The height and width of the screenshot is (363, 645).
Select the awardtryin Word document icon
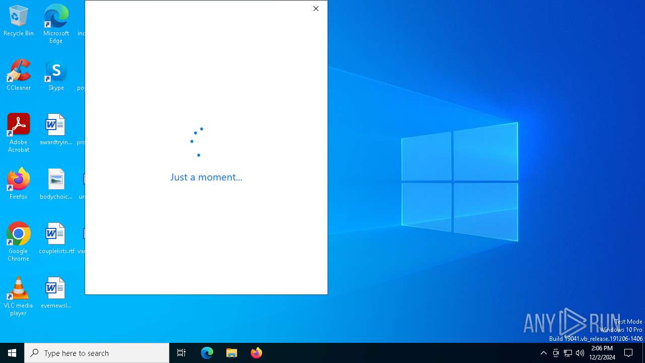click(x=56, y=130)
